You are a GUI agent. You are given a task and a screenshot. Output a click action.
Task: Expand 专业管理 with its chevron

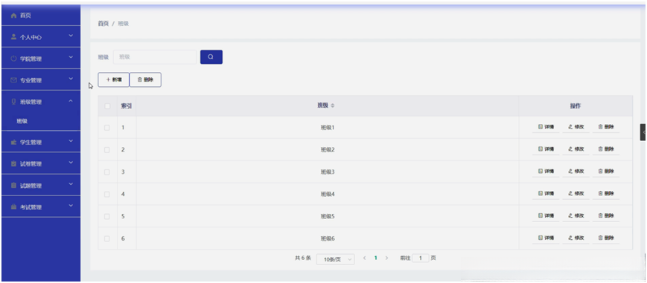(71, 79)
